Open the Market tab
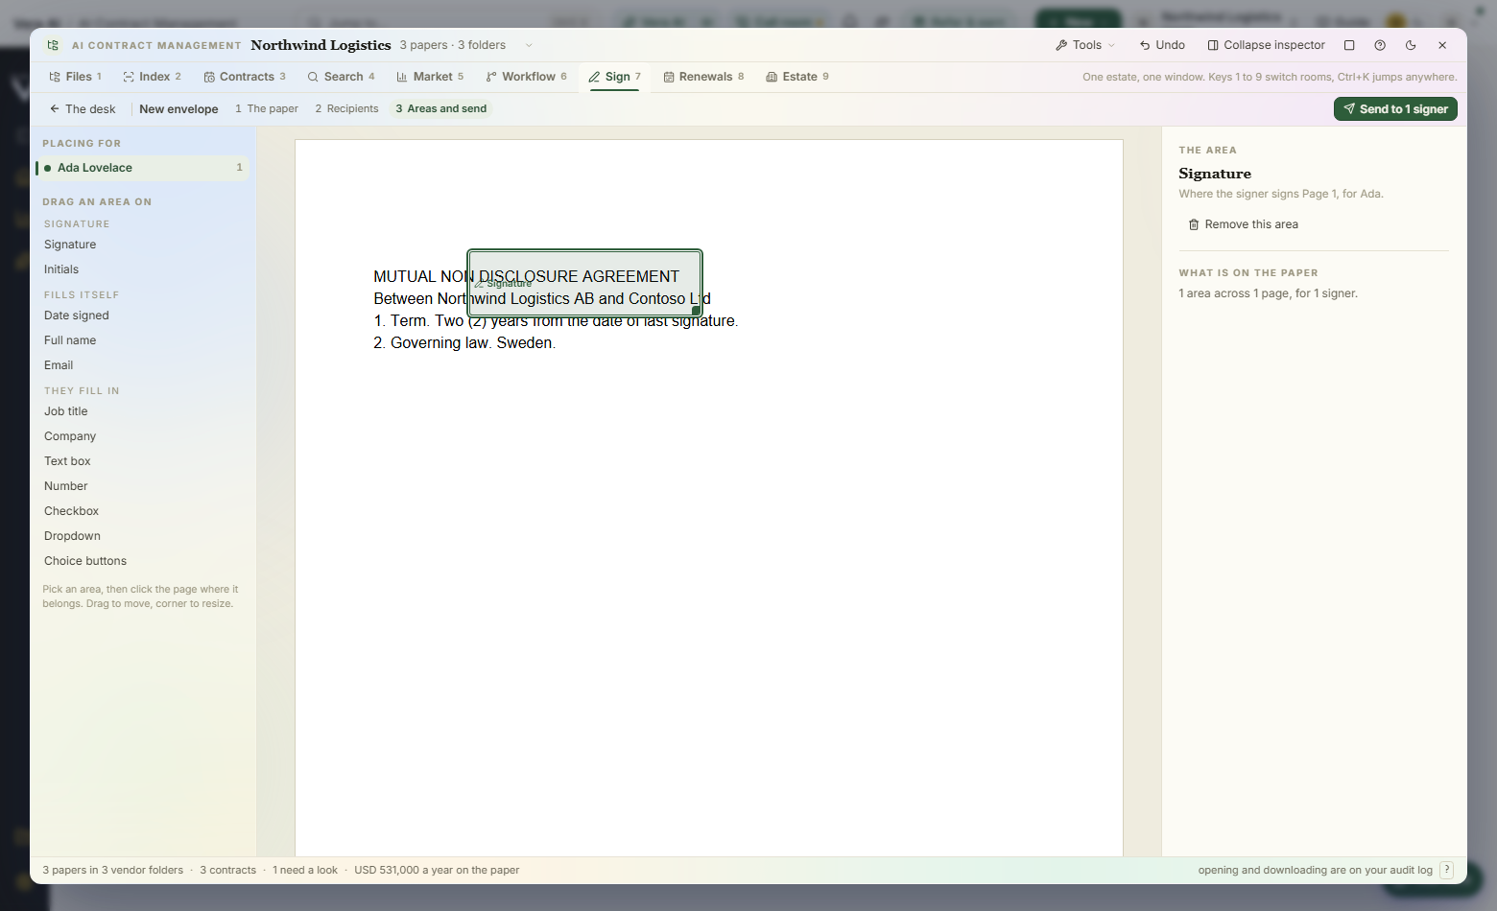The height and width of the screenshot is (911, 1497). (x=430, y=77)
